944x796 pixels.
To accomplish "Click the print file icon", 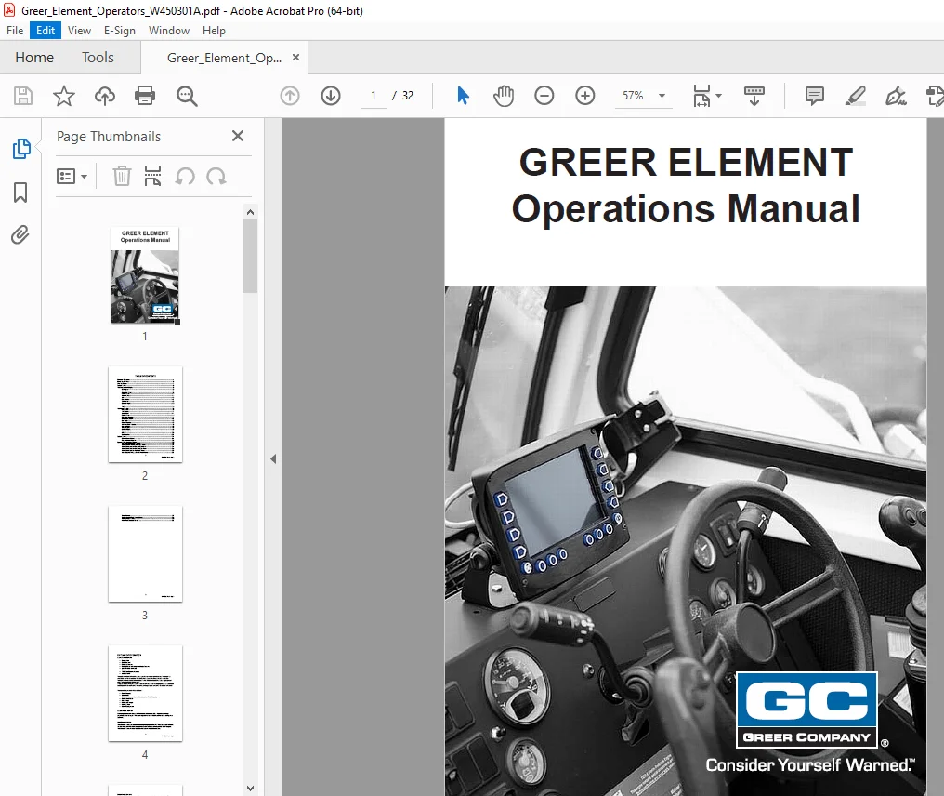I will 145,95.
